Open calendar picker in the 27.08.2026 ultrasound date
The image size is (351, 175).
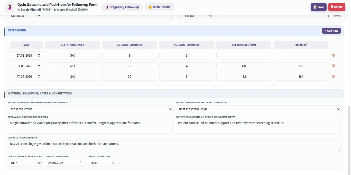[x=39, y=56]
